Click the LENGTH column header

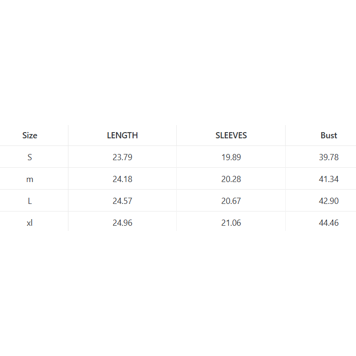click(x=122, y=135)
